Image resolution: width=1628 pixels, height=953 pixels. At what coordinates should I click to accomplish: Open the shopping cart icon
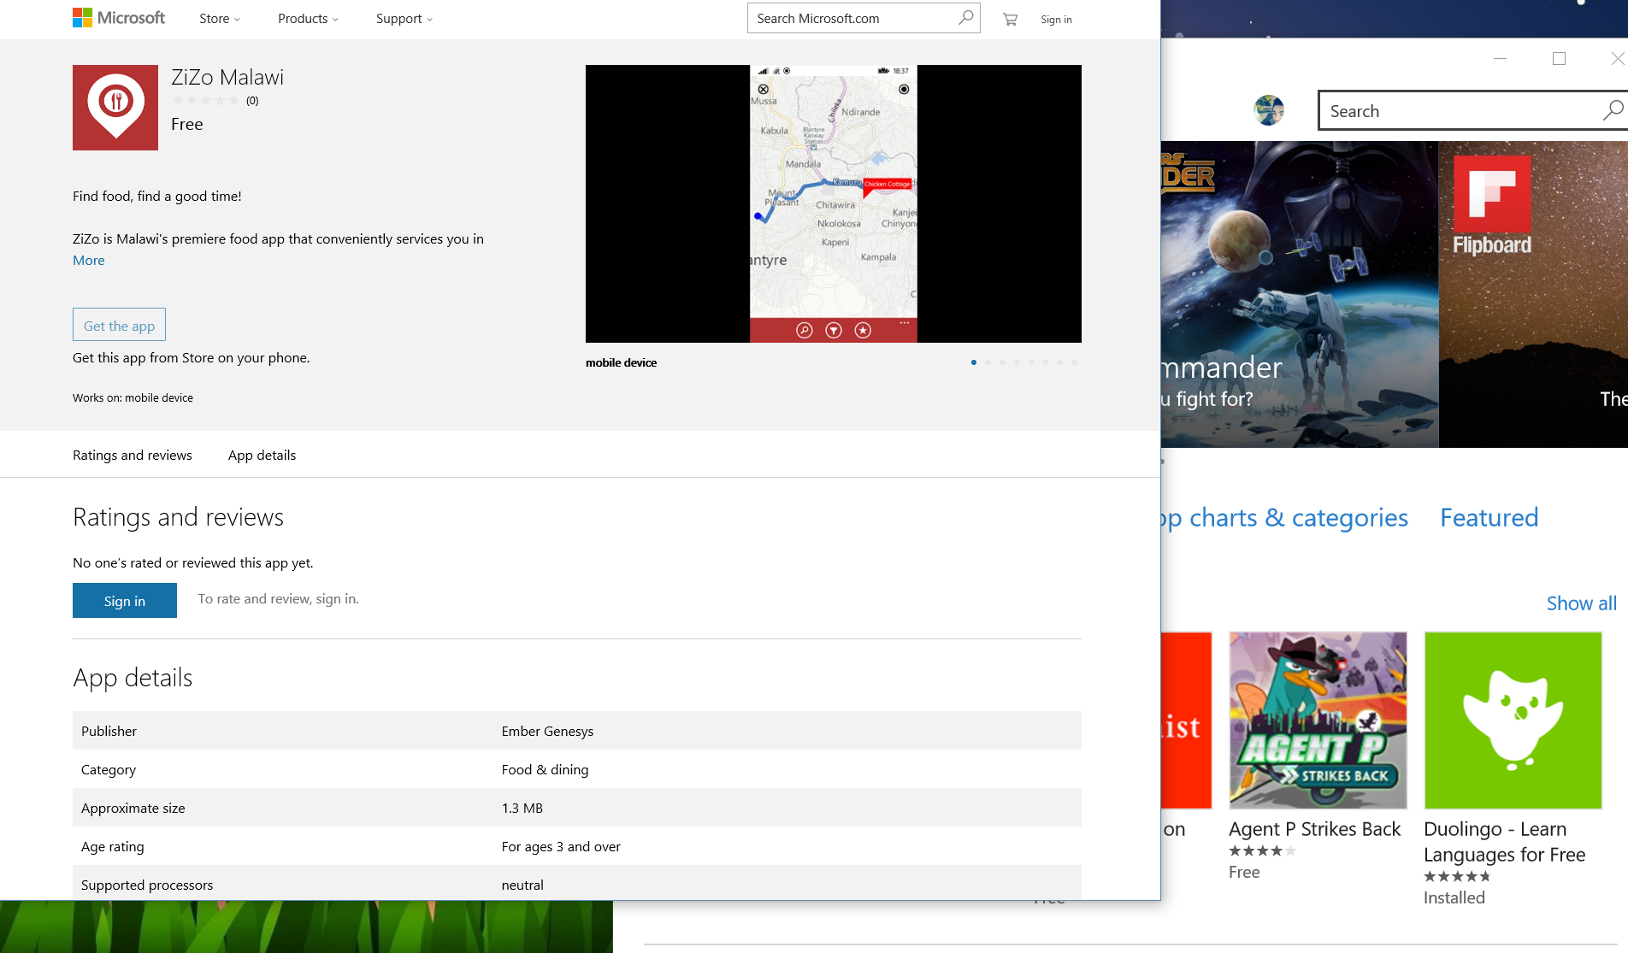coord(1010,19)
